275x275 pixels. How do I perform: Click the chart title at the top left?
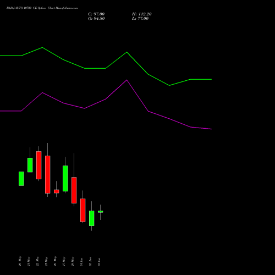click(42, 8)
